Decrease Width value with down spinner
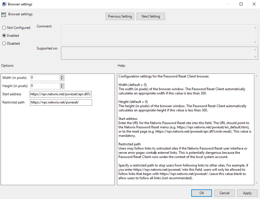The width and height of the screenshot is (260, 199). (x=62, y=79)
